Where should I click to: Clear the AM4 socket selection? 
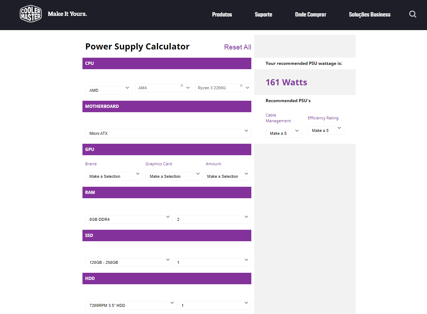pos(182,86)
